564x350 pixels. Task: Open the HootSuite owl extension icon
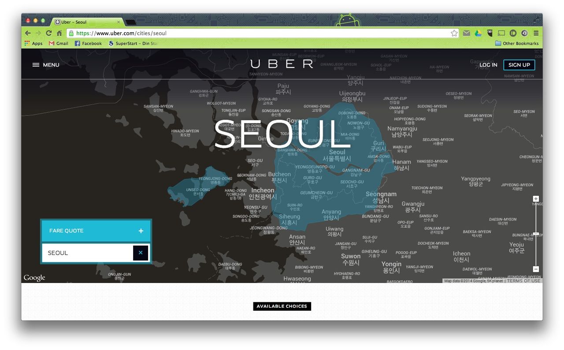tap(490, 33)
